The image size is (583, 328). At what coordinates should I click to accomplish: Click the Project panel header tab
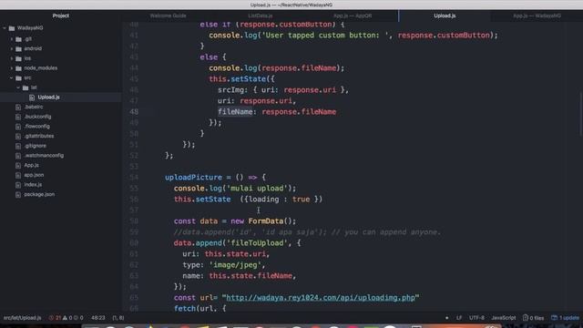point(61,15)
